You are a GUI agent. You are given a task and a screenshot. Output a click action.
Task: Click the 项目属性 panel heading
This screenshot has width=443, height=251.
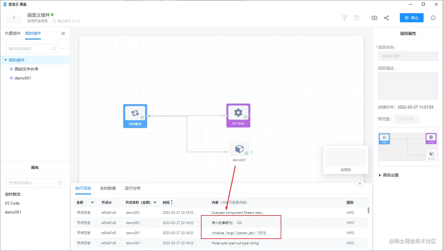coord(408,34)
